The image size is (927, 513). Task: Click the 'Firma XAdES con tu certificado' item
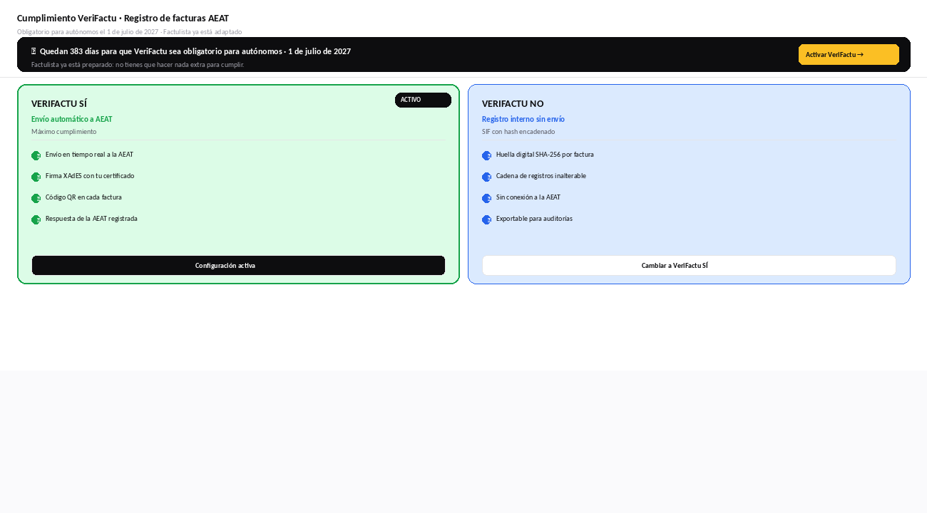(90, 176)
